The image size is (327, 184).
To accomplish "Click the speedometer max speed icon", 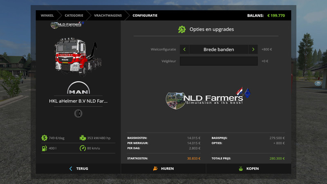I will pos(83,148).
